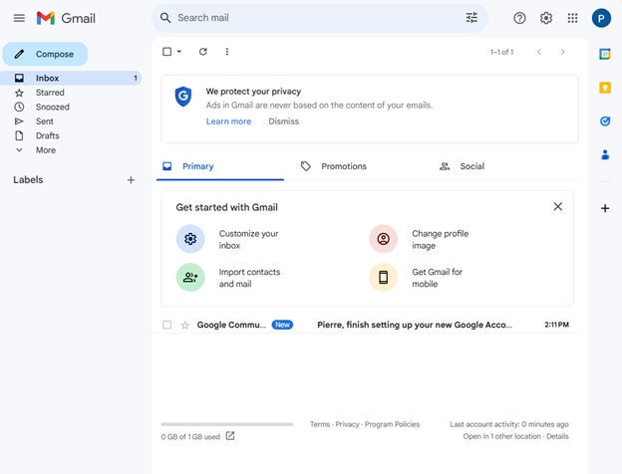The image size is (622, 474).
Task: Click the Customize your inbox text
Action: (x=248, y=239)
